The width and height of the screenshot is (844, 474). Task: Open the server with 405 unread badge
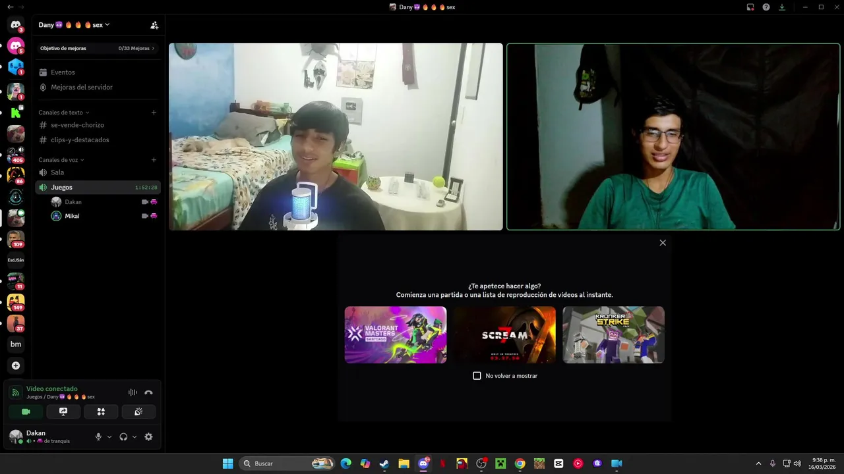(16, 155)
